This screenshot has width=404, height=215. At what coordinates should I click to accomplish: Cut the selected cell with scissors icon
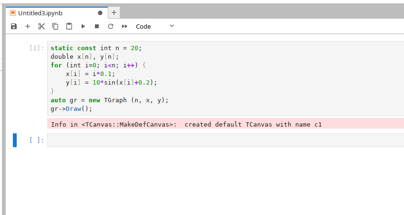coord(41,27)
